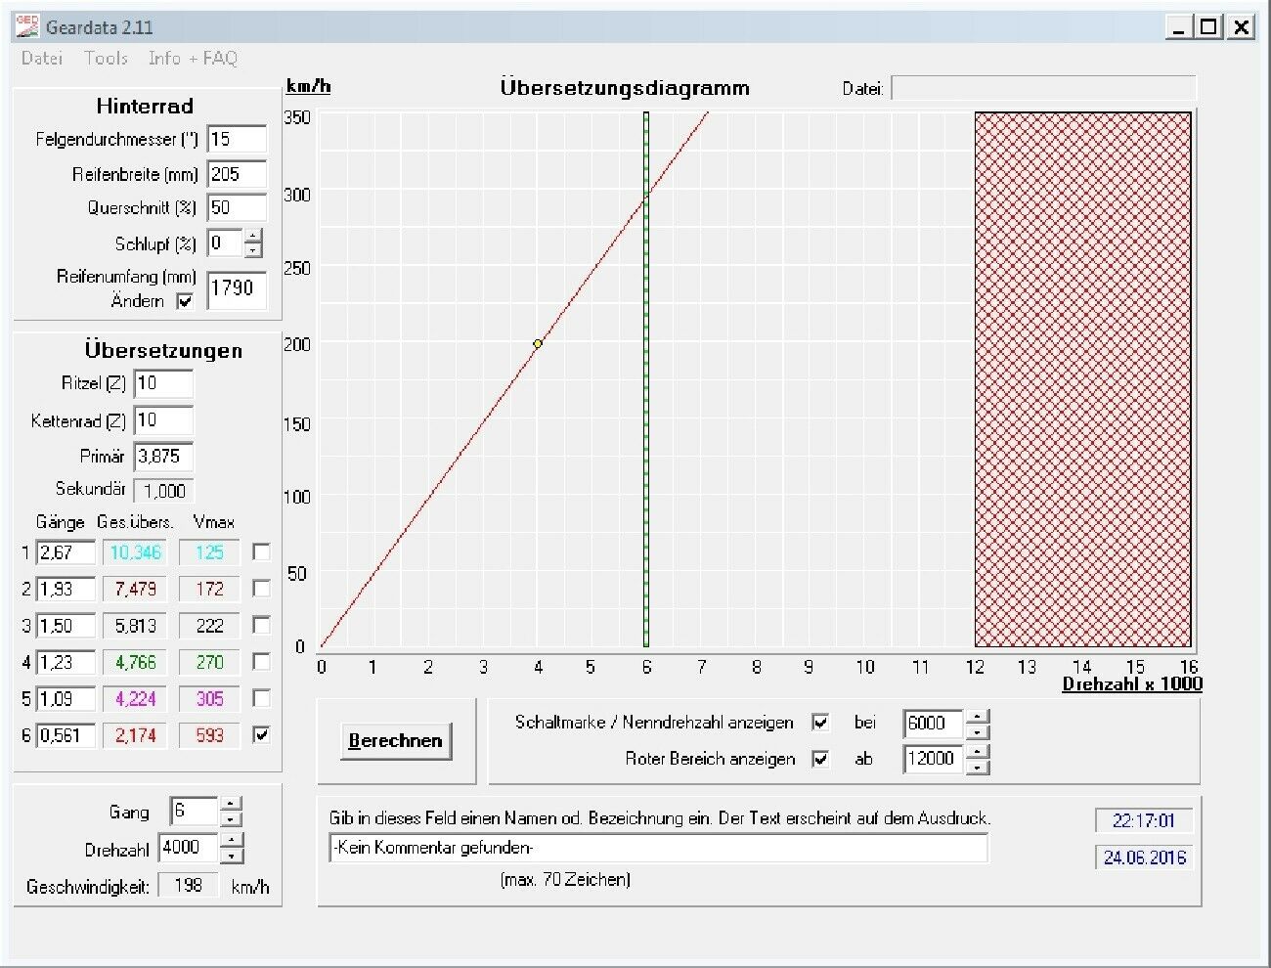Increase Schlupf value with up arrow
The width and height of the screenshot is (1271, 968).
pyautogui.click(x=253, y=236)
